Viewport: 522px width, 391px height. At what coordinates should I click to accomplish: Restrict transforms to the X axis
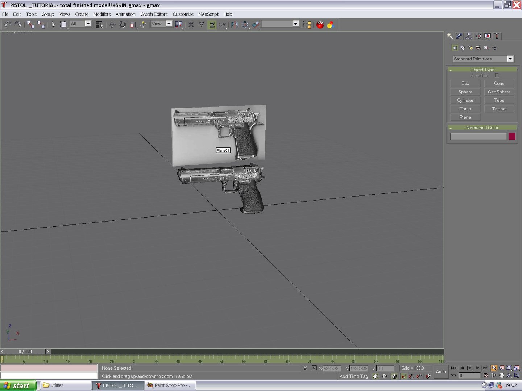click(191, 25)
